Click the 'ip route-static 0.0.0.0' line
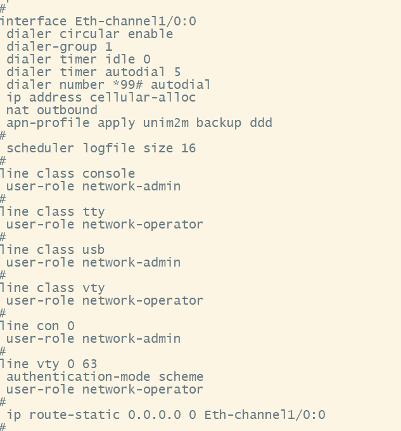The height and width of the screenshot is (431, 401). (166, 415)
